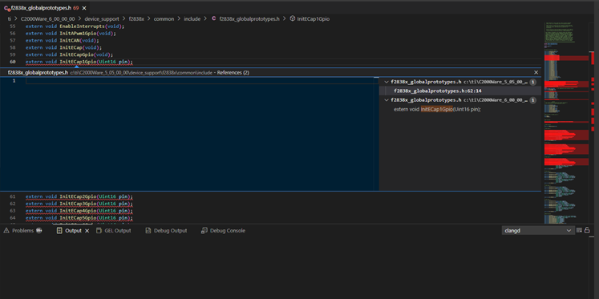Viewport: 599px width, 299px height.
Task: Collapse the C2000Ware_6_00_00 references group
Action: pos(387,100)
